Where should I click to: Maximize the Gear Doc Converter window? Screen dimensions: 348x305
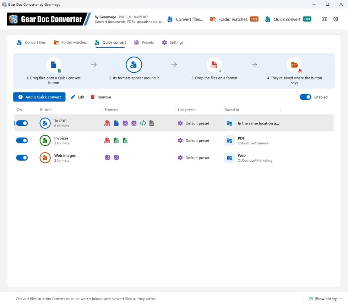point(327,4)
